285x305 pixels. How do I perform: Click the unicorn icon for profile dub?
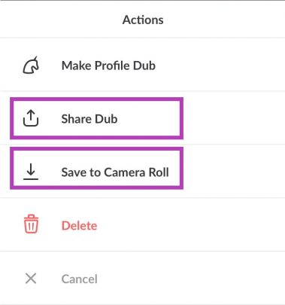[x=31, y=66]
